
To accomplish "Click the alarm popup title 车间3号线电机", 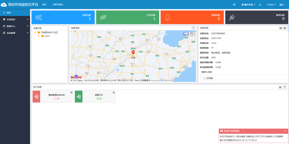I will tap(231, 131).
